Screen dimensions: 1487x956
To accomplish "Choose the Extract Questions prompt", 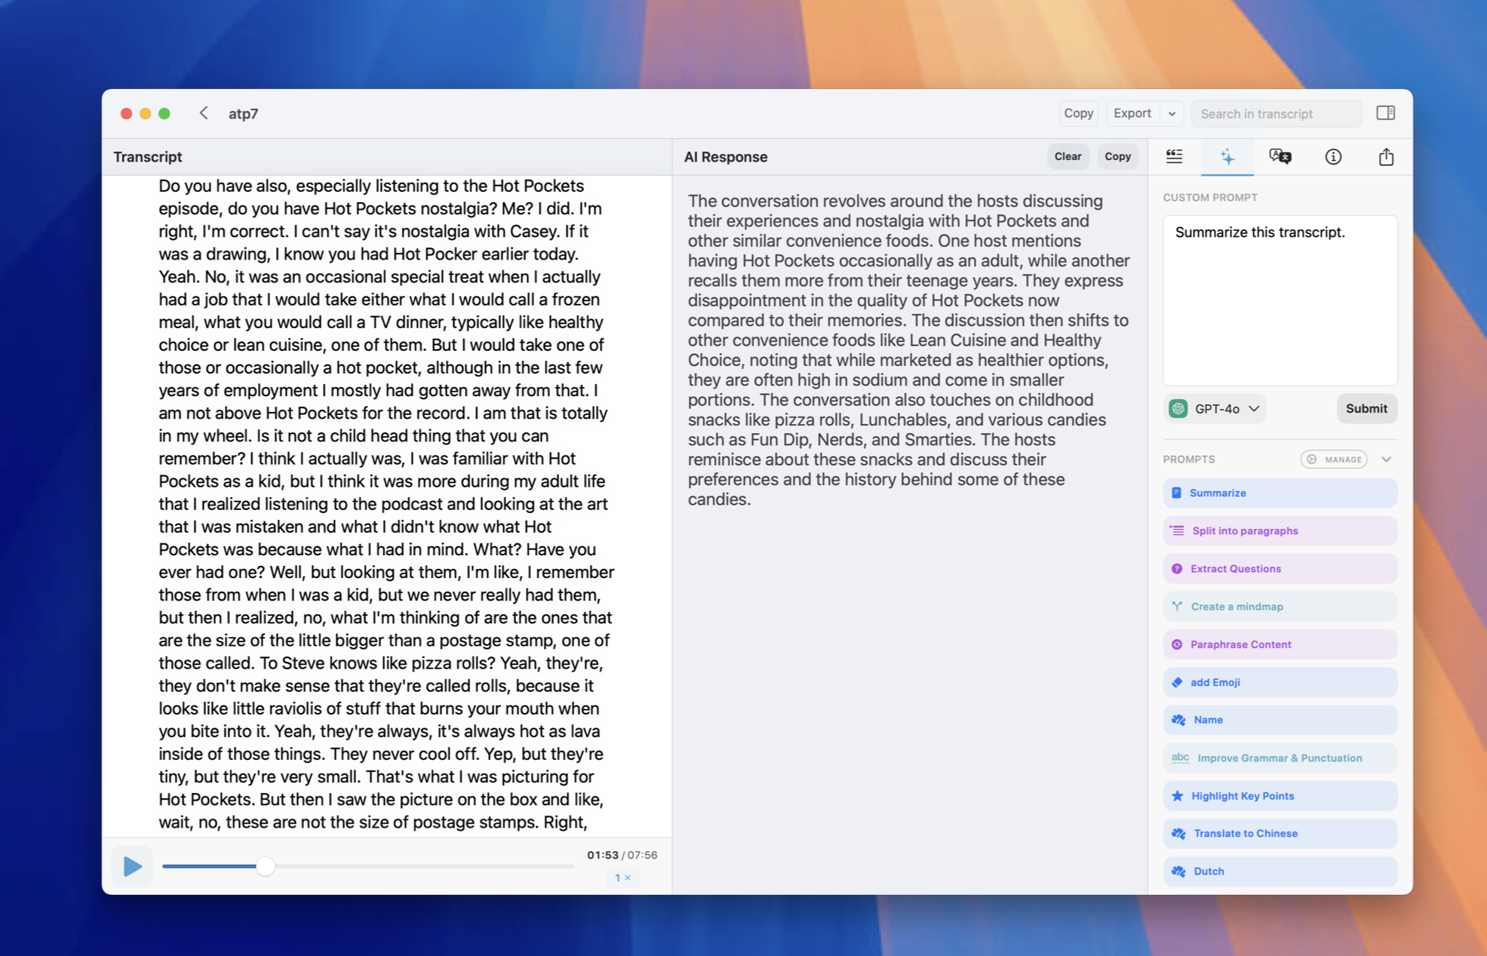I will point(1280,569).
